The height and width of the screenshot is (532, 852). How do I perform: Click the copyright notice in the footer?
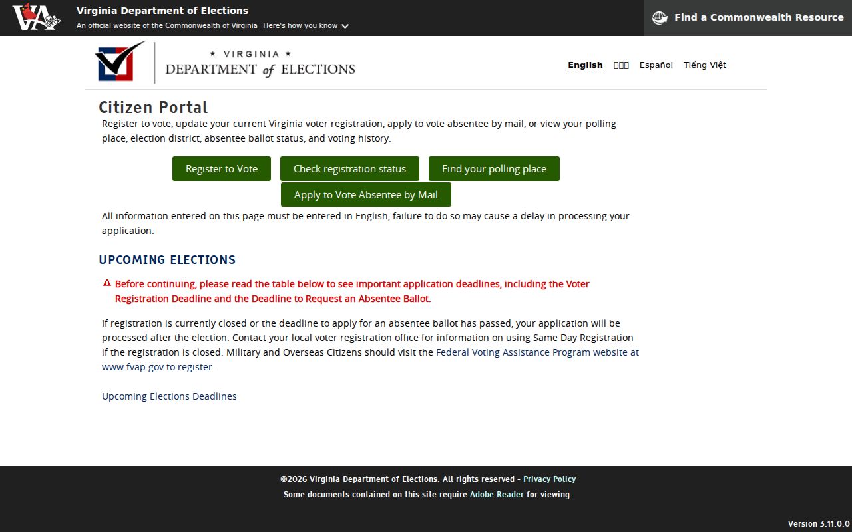pos(398,479)
